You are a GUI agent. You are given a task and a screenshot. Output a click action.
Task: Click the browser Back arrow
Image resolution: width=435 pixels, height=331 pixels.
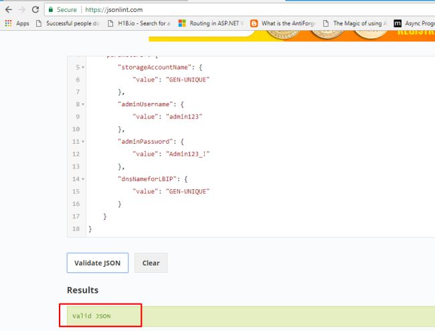coord(9,10)
